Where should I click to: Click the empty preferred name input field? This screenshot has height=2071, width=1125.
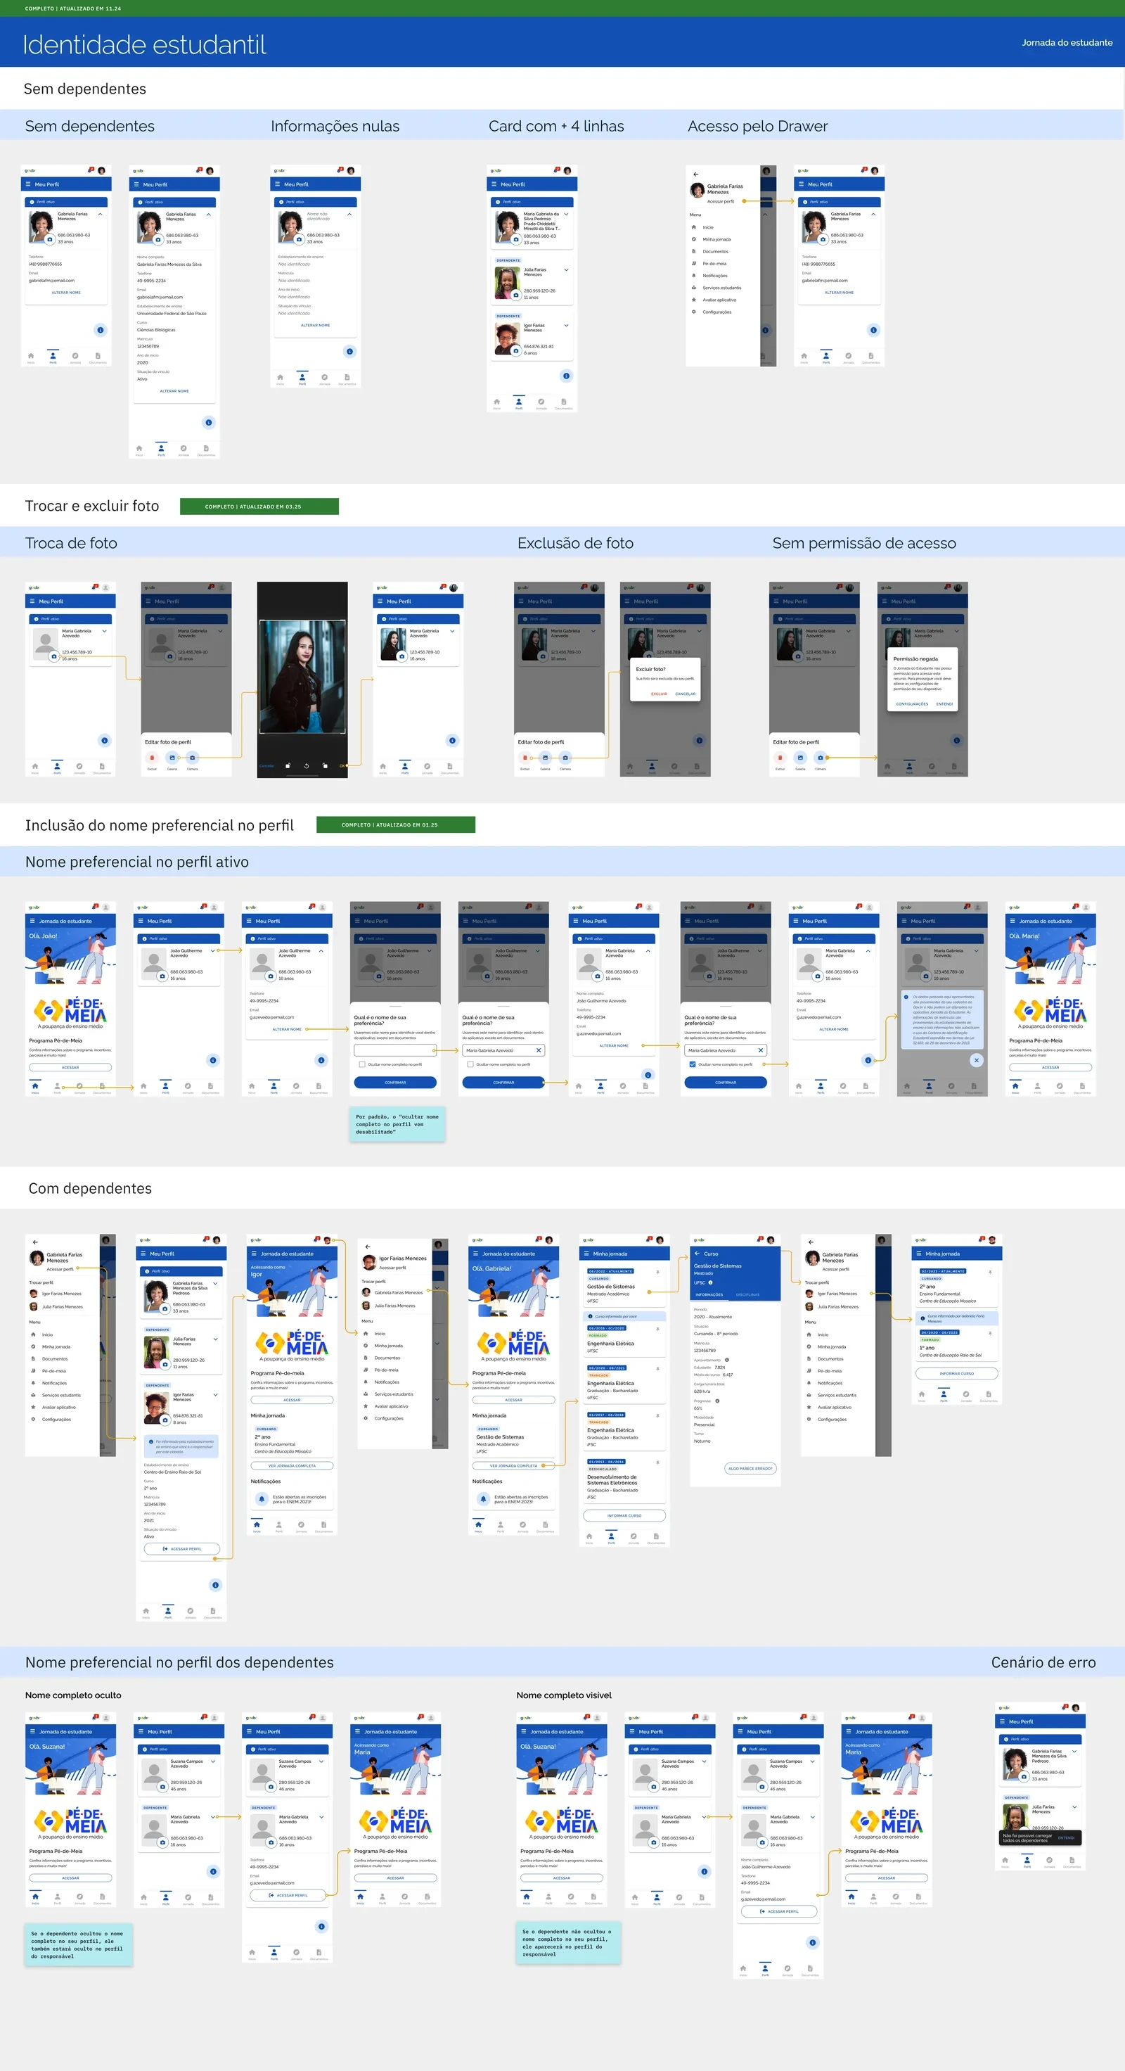click(394, 1050)
